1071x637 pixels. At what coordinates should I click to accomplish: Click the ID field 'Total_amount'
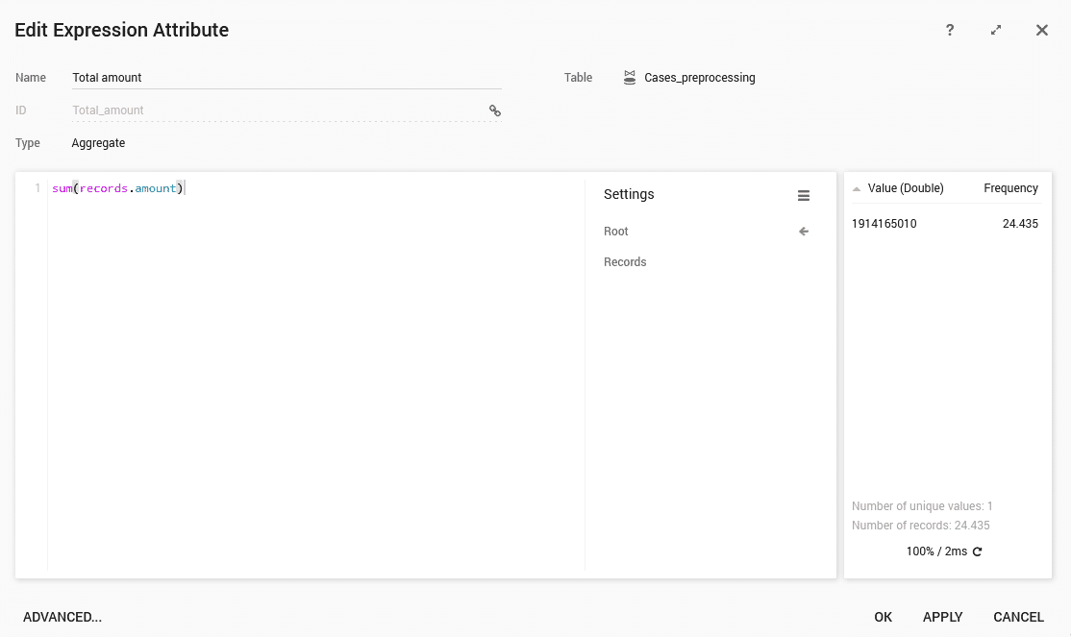click(x=277, y=110)
